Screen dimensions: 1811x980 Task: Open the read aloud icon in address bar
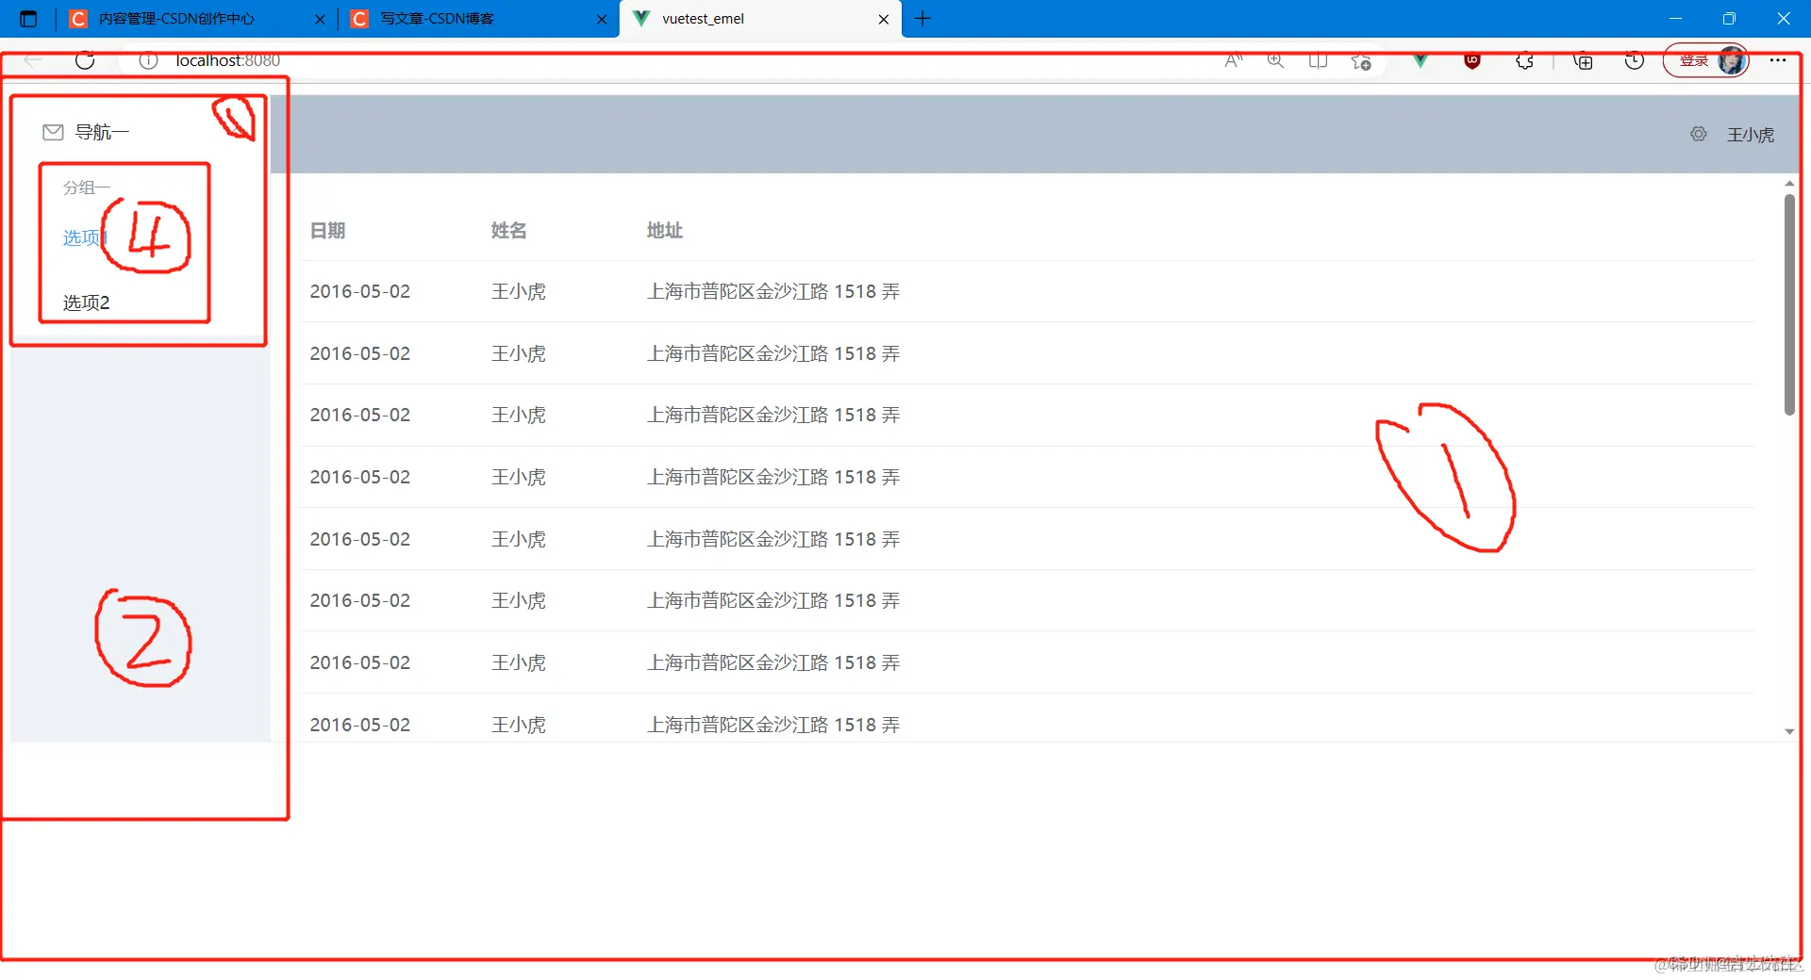(x=1234, y=61)
